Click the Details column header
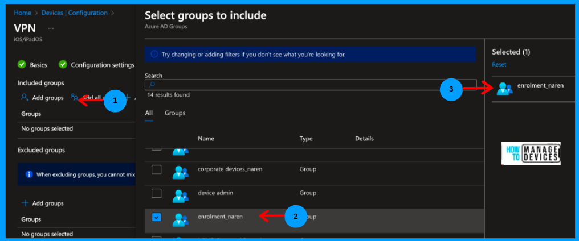579x241 pixels. [365, 139]
